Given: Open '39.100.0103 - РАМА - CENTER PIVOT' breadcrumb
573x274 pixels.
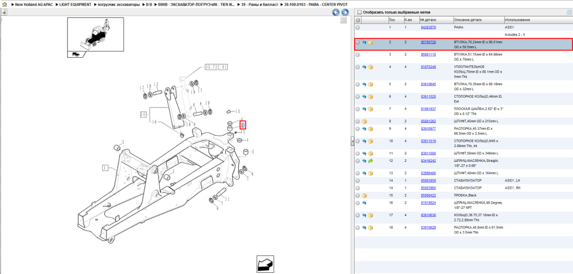Looking at the screenshot, I should (316, 5).
